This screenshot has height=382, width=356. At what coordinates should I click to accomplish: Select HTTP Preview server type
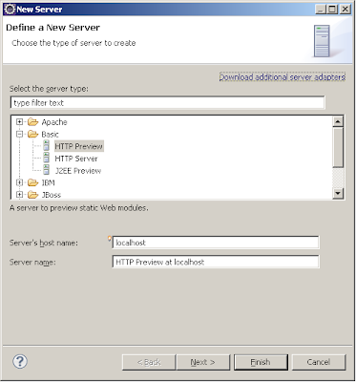click(79, 146)
